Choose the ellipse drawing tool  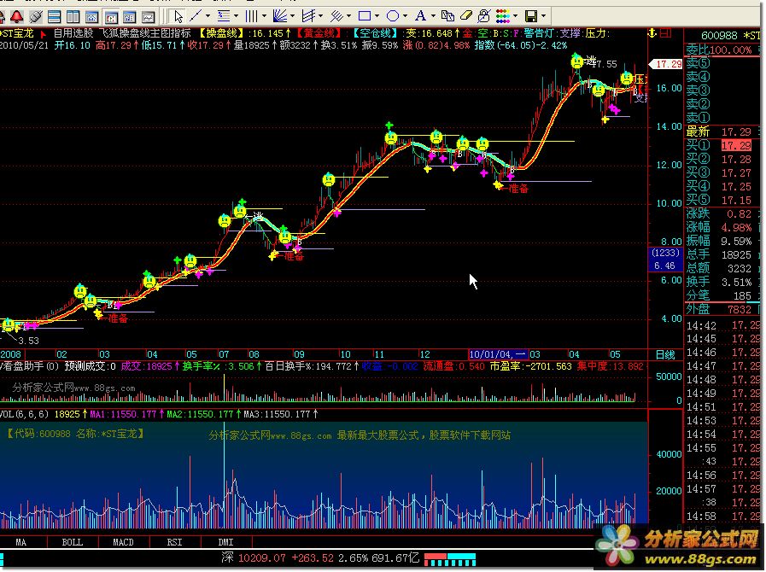pyautogui.click(x=392, y=16)
